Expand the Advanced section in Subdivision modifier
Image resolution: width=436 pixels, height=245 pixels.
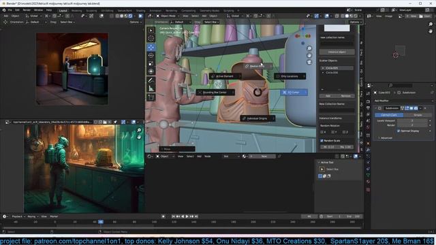click(x=385, y=138)
